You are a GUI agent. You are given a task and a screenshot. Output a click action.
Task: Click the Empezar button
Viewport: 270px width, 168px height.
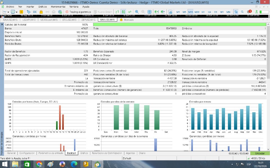260,153
